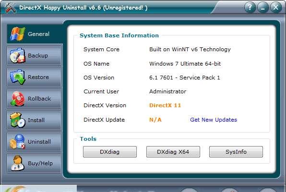Click the 'DirectX Version' label
The image size is (286, 192).
(x=105, y=105)
